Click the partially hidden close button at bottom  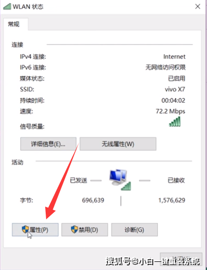pyautogui.click(x=181, y=259)
